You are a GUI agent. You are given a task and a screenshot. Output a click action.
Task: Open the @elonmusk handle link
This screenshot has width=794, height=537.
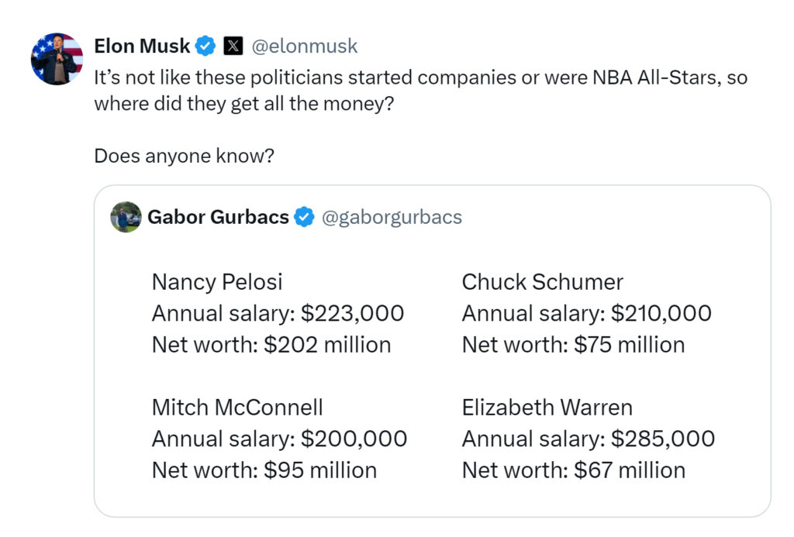pos(305,46)
